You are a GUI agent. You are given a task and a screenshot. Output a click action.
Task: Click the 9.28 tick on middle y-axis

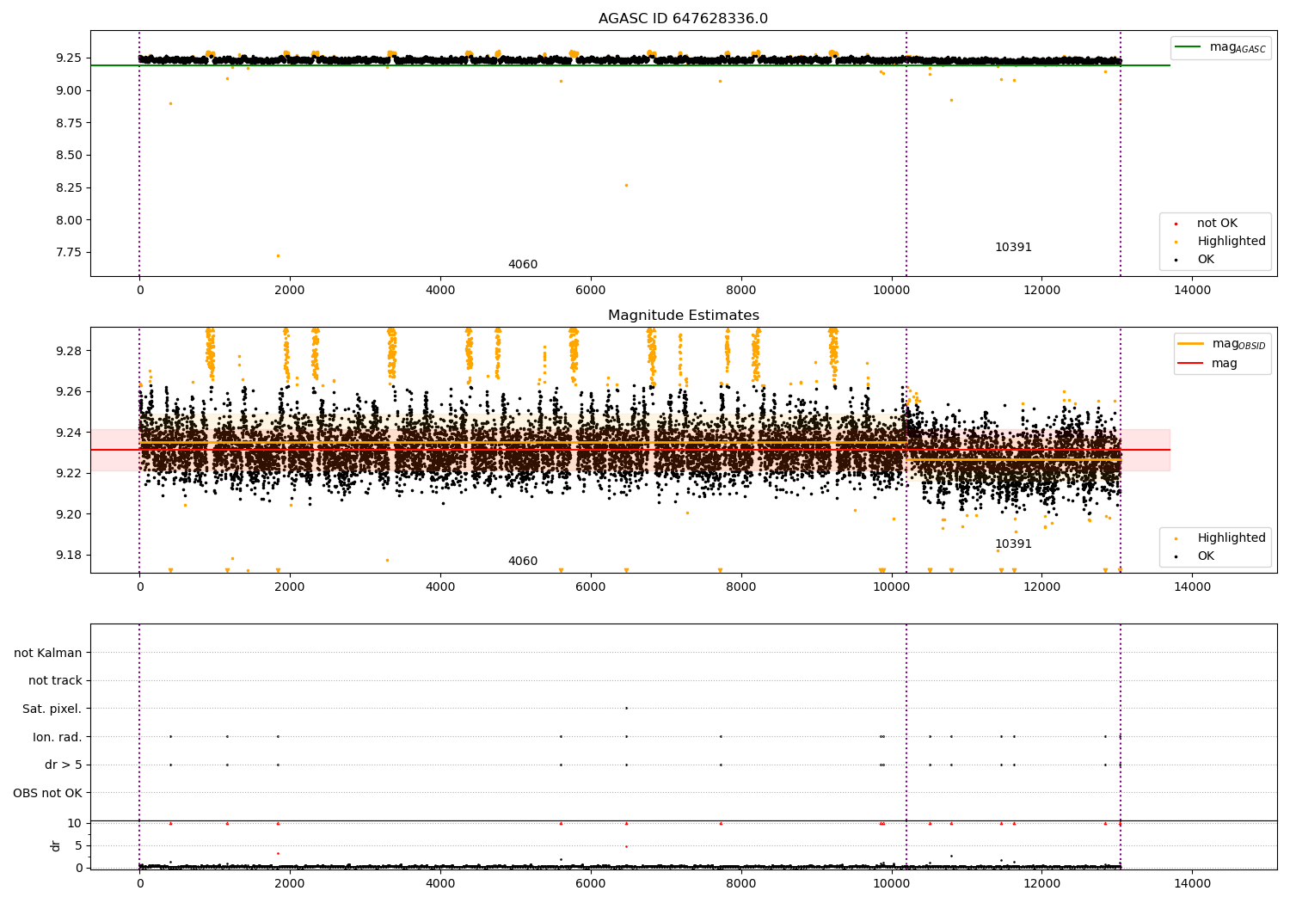(69, 351)
